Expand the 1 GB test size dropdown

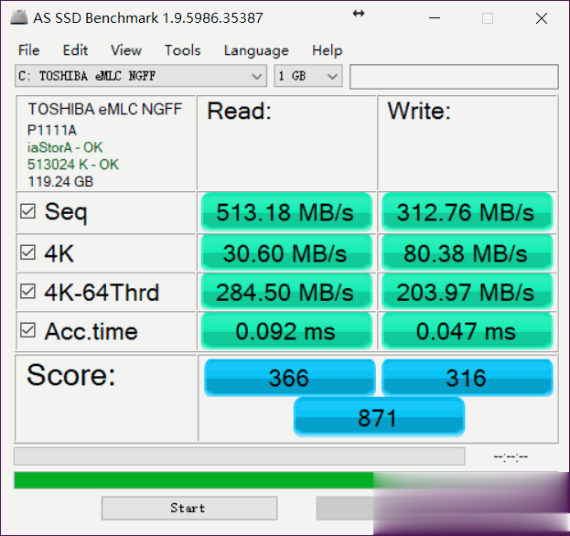[308, 76]
